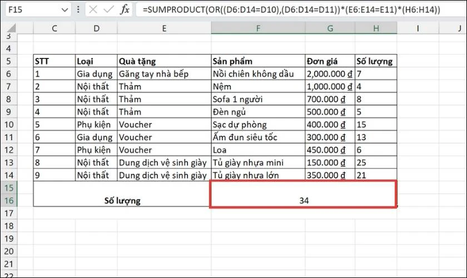Click the Sản phẩm header cell
This screenshot has height=278, width=467.
point(258,61)
